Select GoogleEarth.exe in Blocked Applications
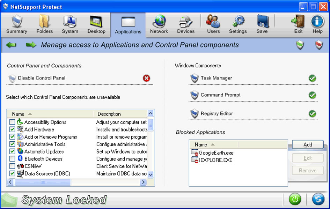330x209 pixels. coord(216,153)
